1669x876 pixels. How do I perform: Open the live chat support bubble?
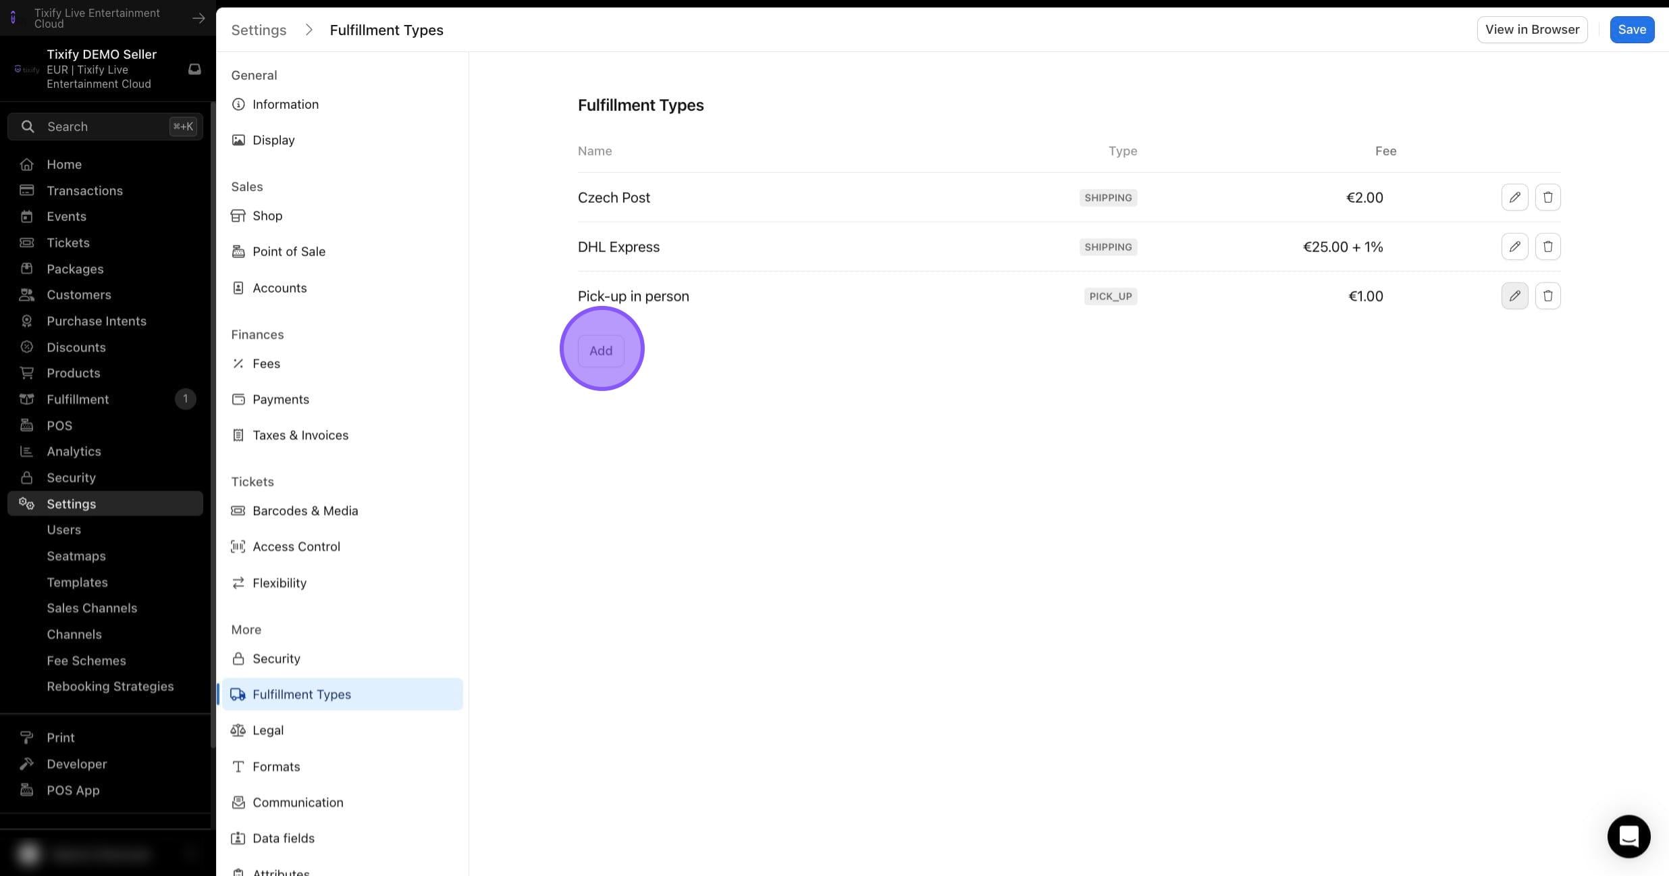(1628, 836)
